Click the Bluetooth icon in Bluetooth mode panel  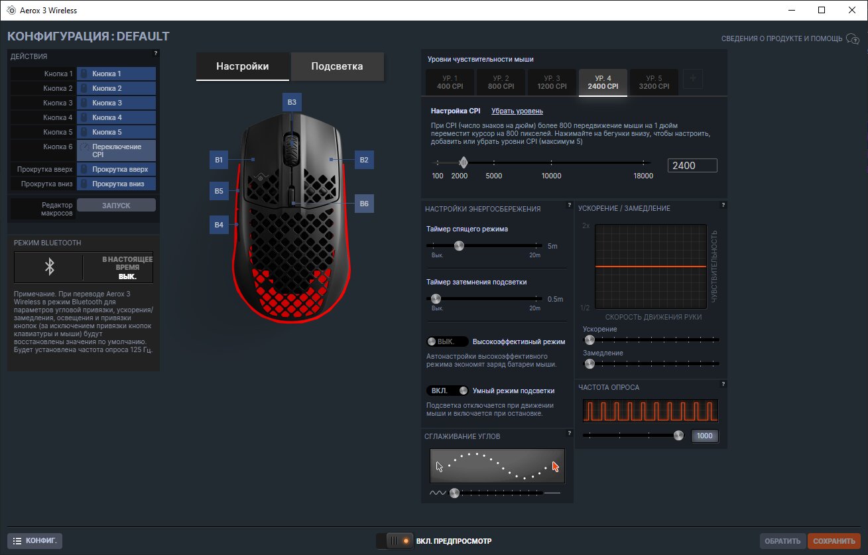49,267
